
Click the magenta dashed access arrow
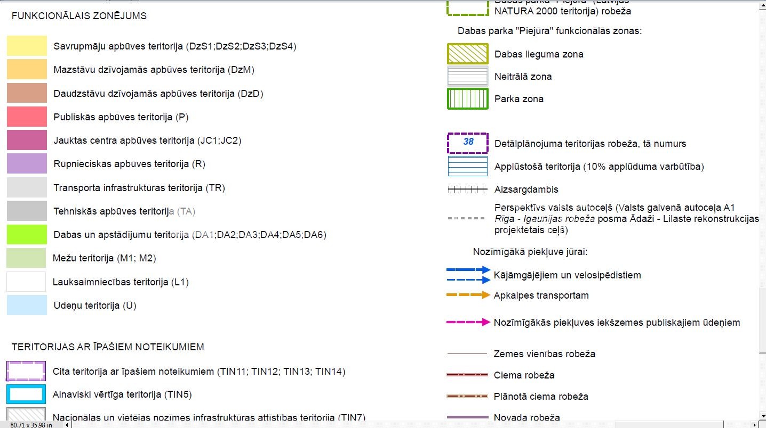[x=467, y=322]
